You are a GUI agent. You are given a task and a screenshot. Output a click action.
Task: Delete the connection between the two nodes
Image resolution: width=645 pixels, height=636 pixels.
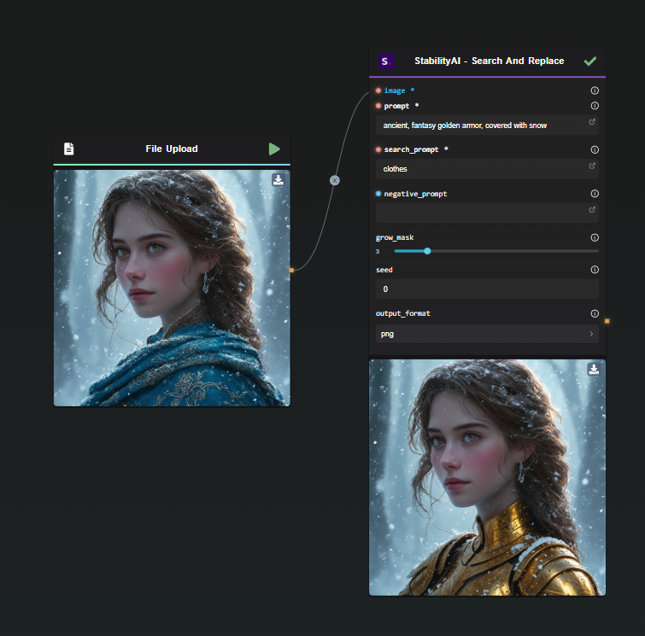(335, 180)
